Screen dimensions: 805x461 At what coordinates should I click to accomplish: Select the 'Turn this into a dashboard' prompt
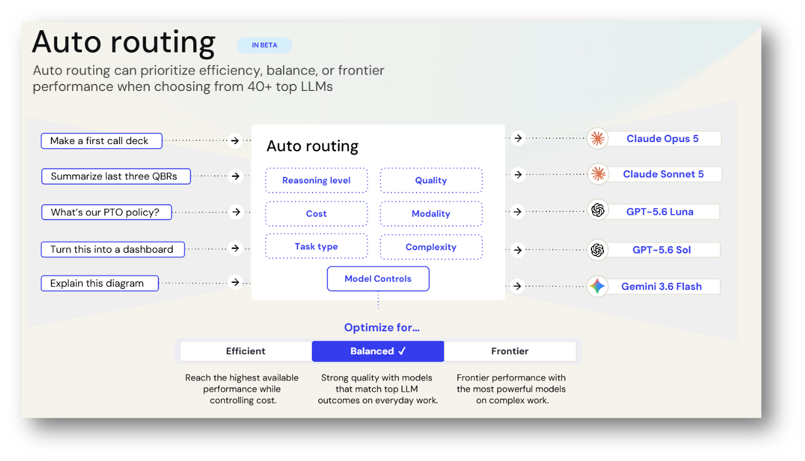point(113,249)
